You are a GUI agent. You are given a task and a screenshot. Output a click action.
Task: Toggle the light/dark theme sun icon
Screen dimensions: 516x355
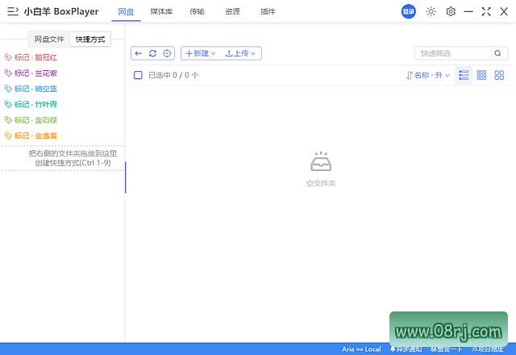431,11
